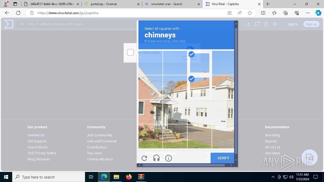Open a new browser tab

coord(268,4)
